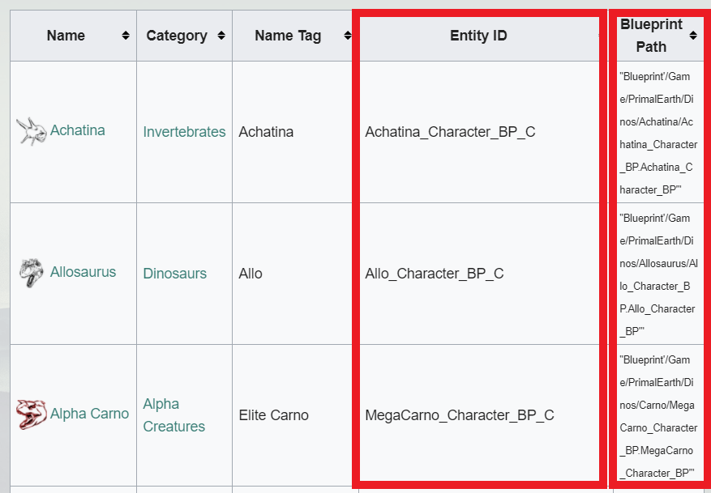Click the red Alpha Carno icon

pyautogui.click(x=28, y=414)
